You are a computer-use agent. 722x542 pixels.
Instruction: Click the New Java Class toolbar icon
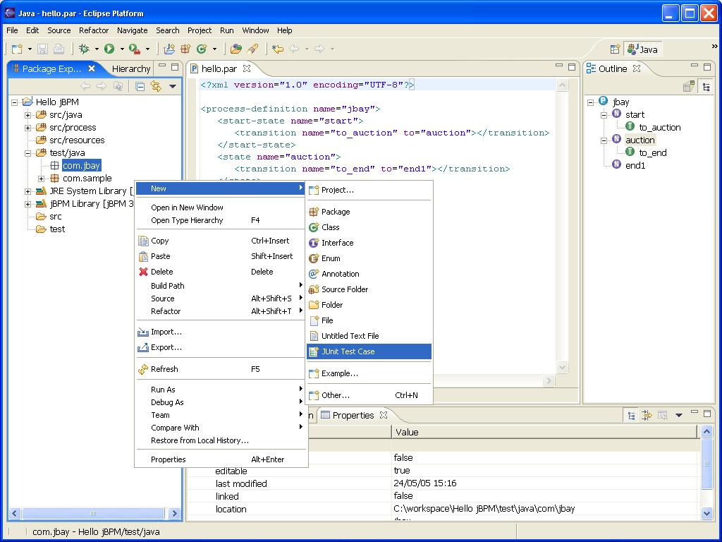(202, 49)
